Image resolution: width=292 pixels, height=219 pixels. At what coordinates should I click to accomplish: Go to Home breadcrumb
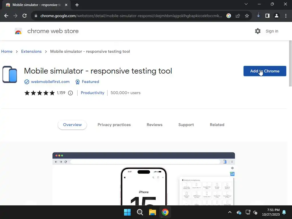tap(7, 51)
